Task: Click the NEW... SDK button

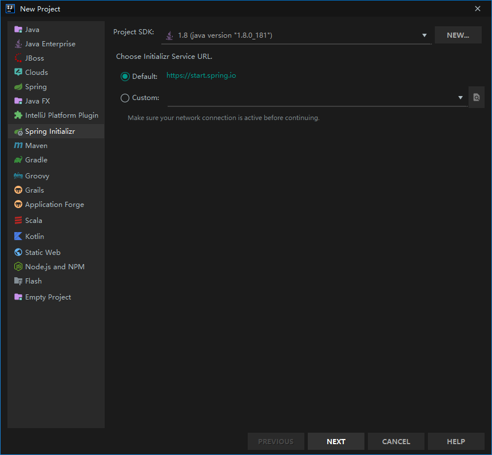Action: (458, 35)
